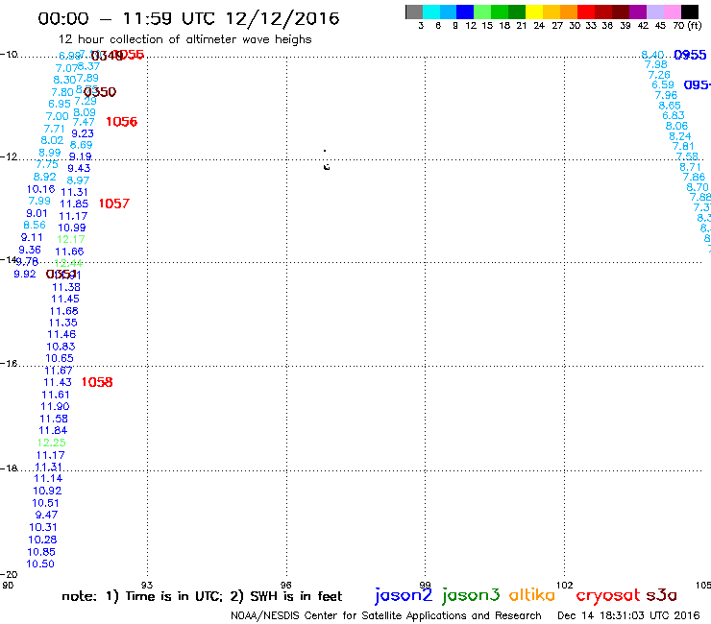Viewport: 711px width, 624px height.
Task: Click the gray swatch in the color legend
Action: click(414, 12)
